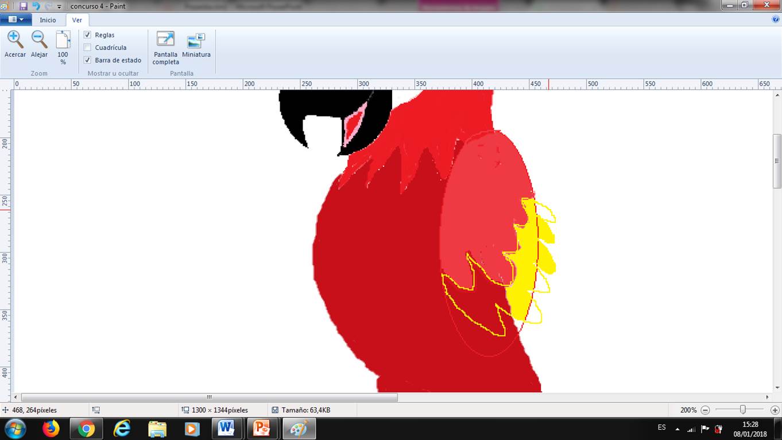Switch to PowerPoint on the taskbar
Viewport: 782px width, 440px height.
pos(262,429)
